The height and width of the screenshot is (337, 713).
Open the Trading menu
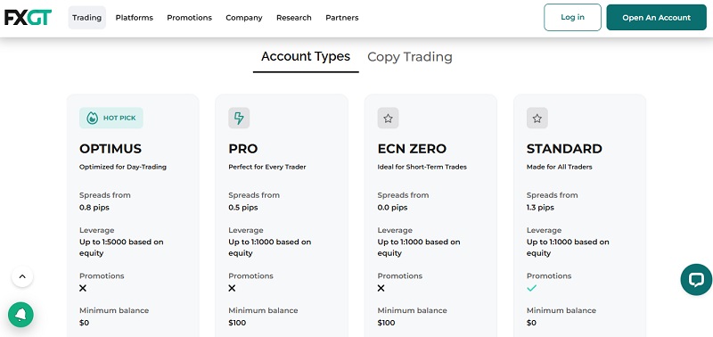point(86,18)
